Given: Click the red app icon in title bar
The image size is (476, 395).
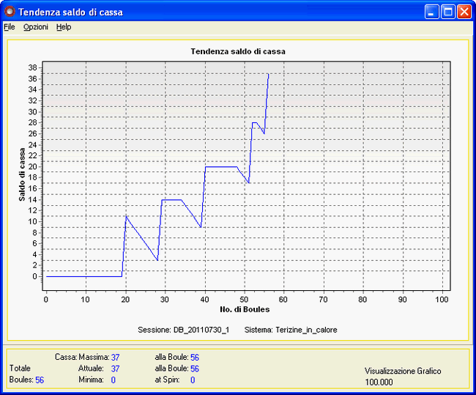Looking at the screenshot, I should point(9,12).
